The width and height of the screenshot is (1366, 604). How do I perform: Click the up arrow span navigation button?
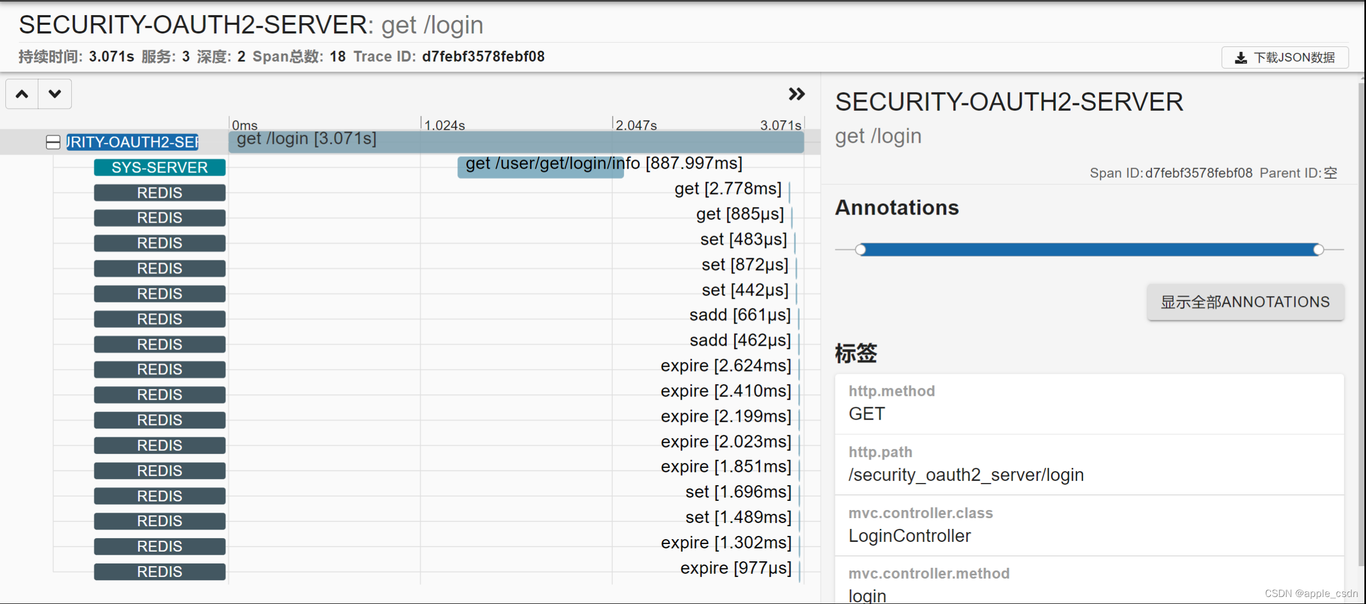22,94
